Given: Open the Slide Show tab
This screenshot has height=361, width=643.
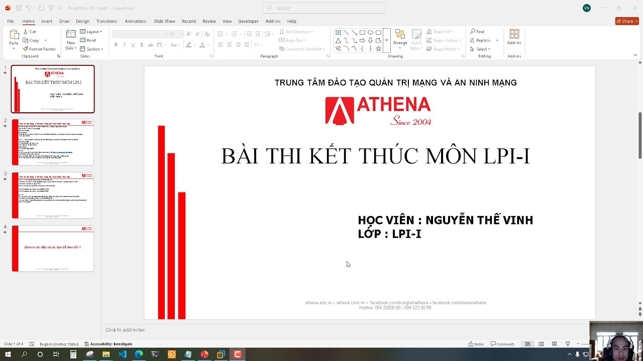Looking at the screenshot, I should [164, 21].
